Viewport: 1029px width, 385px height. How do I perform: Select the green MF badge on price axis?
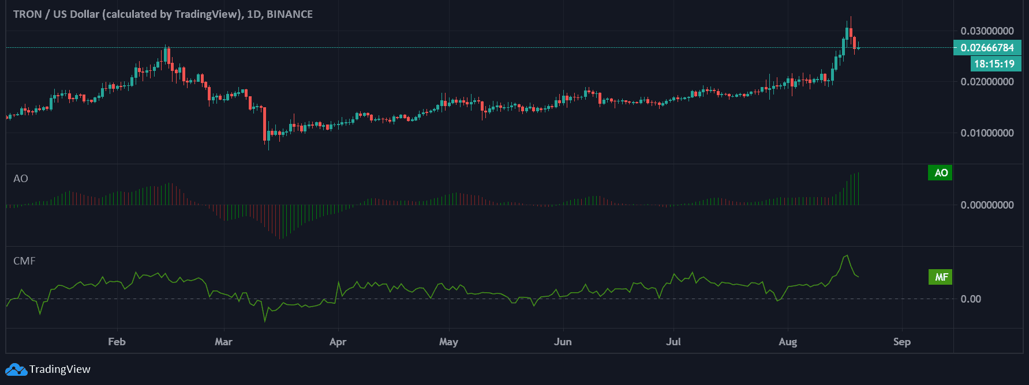point(941,277)
